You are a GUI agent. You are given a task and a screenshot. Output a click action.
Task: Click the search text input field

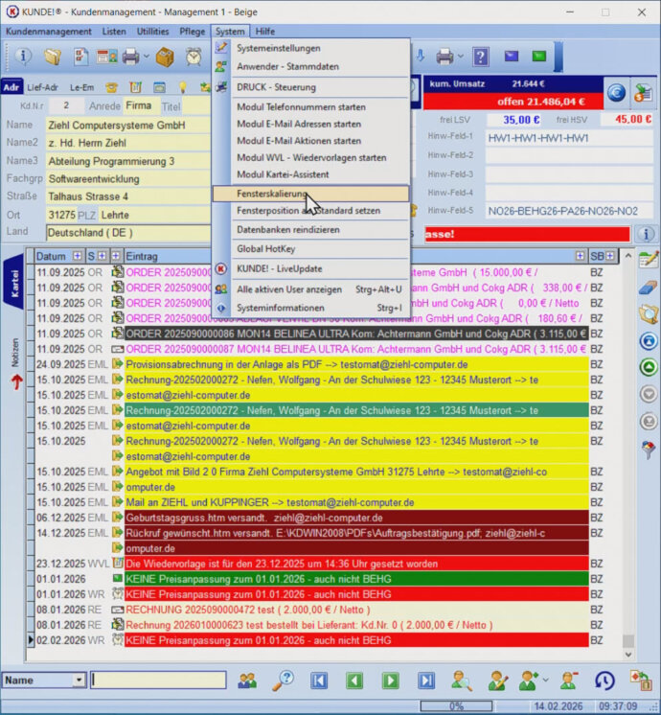click(x=157, y=680)
